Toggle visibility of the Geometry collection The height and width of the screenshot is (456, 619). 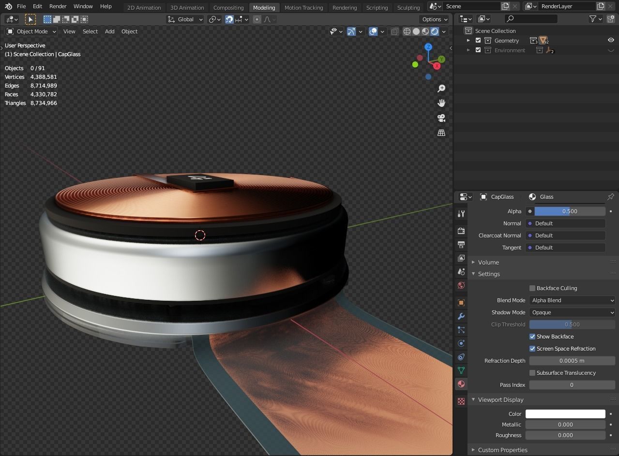tap(611, 40)
